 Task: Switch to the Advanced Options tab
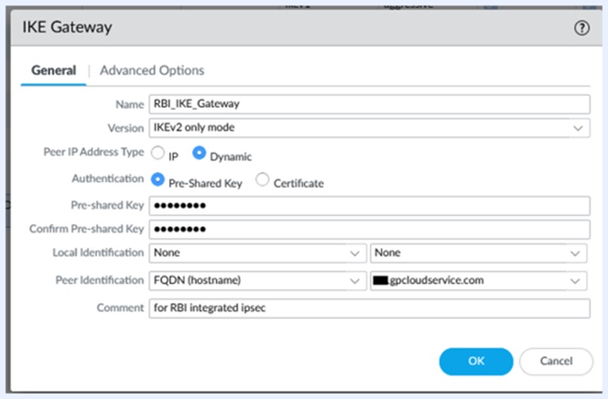[152, 71]
